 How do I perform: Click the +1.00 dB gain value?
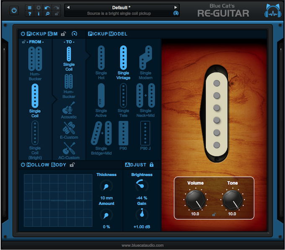(x=142, y=227)
